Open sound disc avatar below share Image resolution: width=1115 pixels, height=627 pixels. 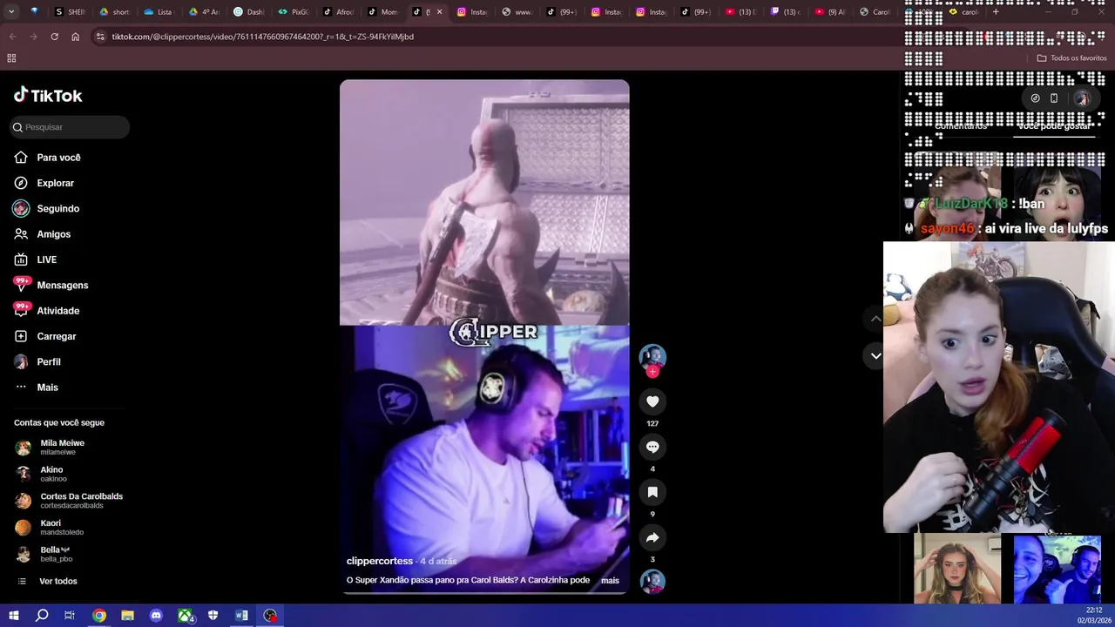652,581
